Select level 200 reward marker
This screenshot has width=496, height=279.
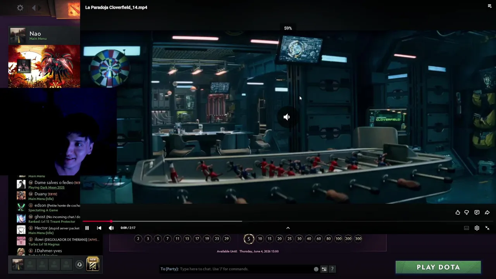[348, 239]
